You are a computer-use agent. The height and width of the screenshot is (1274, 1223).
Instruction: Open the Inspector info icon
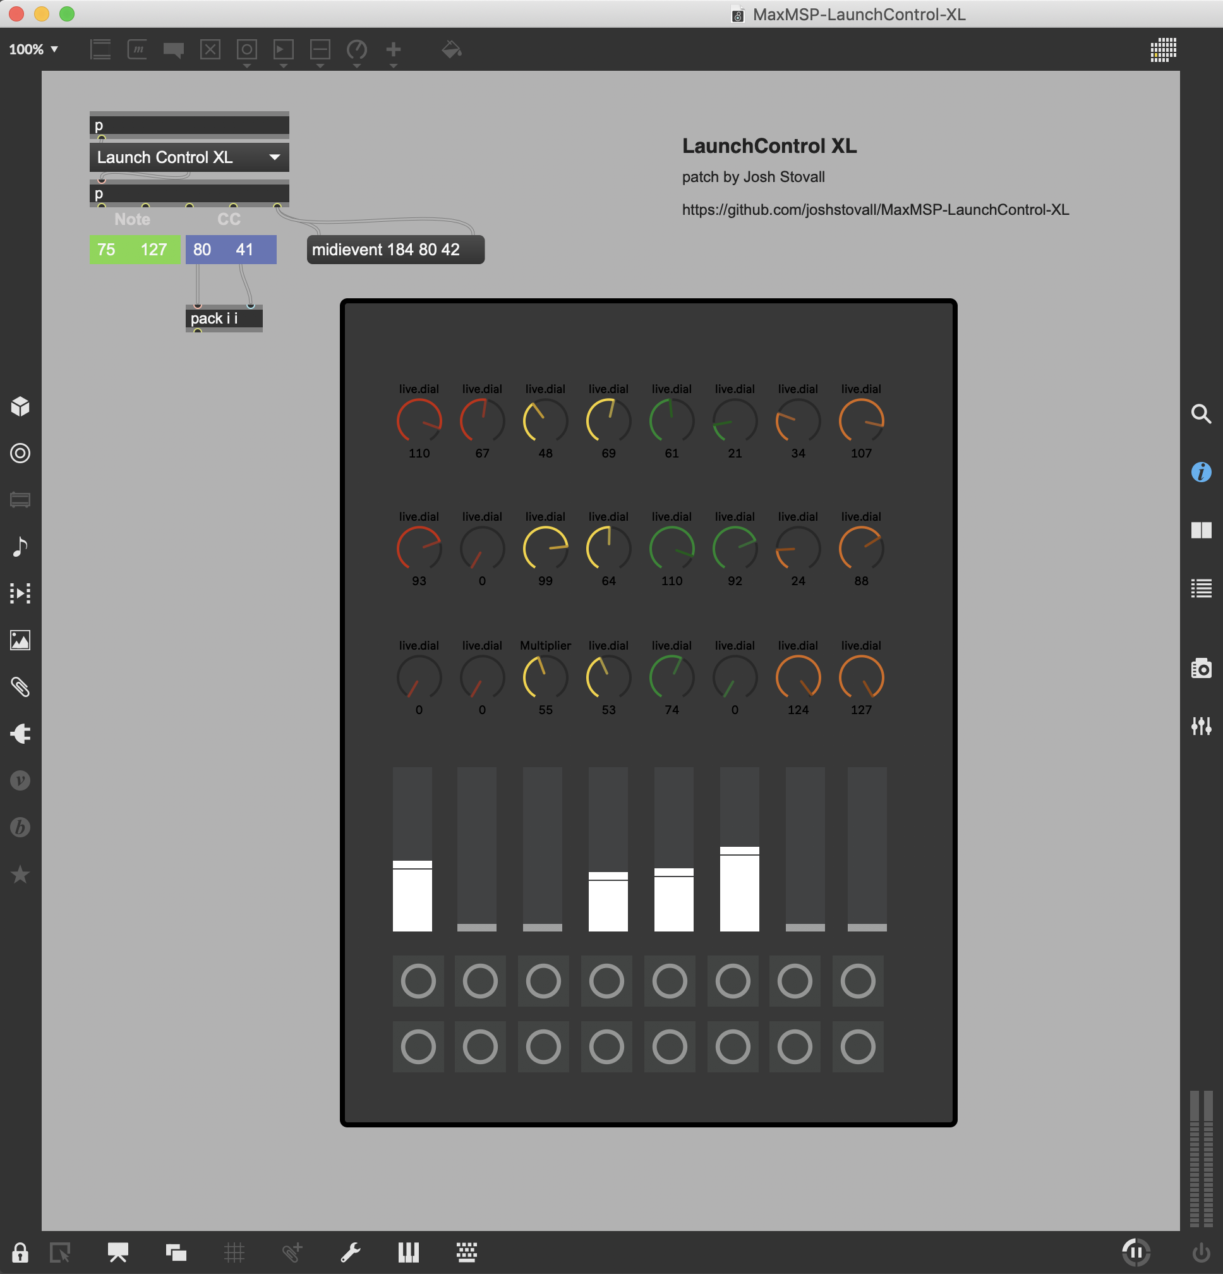coord(1200,472)
